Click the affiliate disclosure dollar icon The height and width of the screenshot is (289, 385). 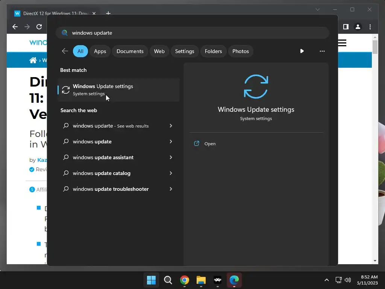pos(32,190)
